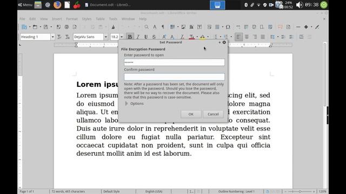Click the Update Selected Style icon
Image resolution: width=346 pixels, height=194 pixels.
[59, 37]
